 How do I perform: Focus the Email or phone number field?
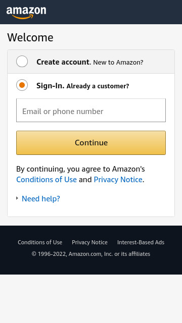pyautogui.click(x=91, y=110)
